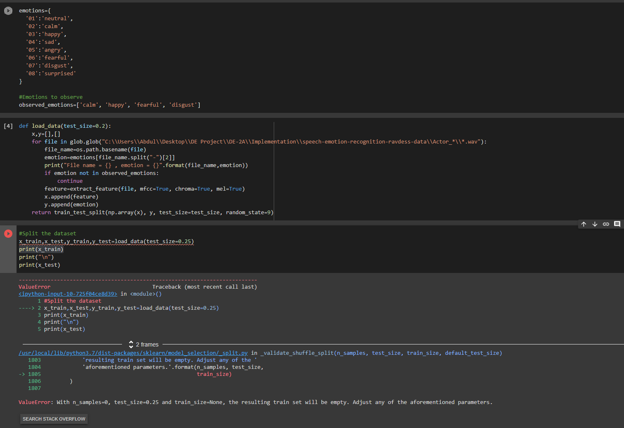Open the ipython-input traceback link
Image resolution: width=624 pixels, height=428 pixels.
(67, 294)
